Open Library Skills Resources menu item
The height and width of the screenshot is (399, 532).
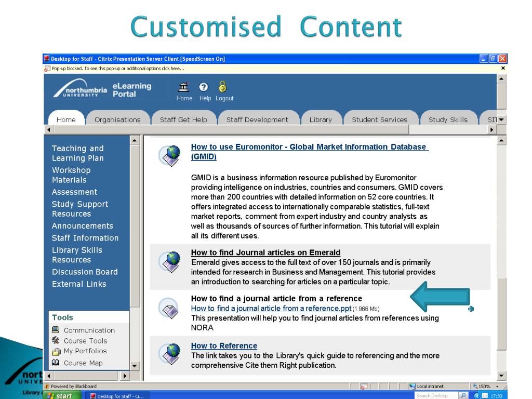click(77, 255)
